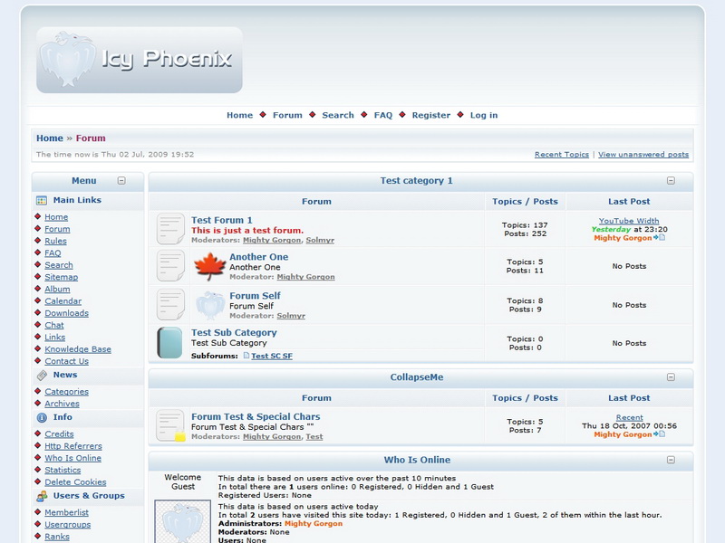Click the guest avatar phoenix image

183,522
